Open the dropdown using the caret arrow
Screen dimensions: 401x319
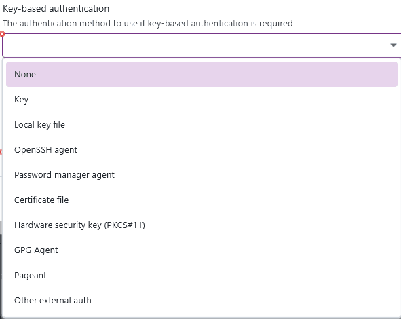393,45
